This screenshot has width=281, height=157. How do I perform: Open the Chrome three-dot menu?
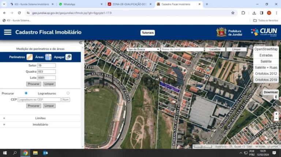point(276,13)
